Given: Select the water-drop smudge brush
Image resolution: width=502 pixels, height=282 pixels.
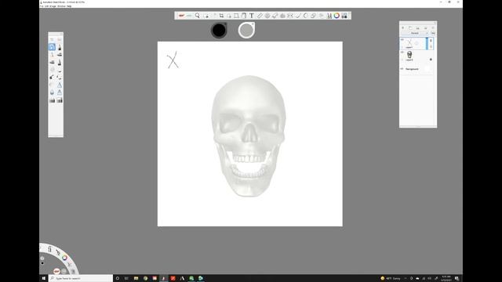Looking at the screenshot, I should 52,92.
